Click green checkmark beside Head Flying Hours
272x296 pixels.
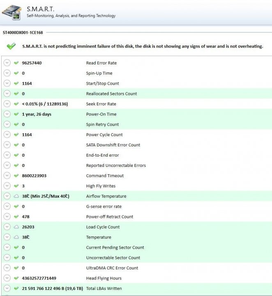point(16,278)
